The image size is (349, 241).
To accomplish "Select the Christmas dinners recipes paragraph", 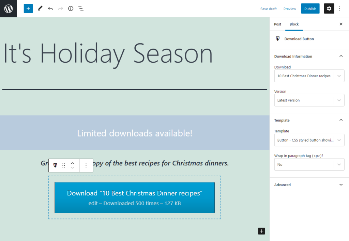I will click(x=135, y=163).
